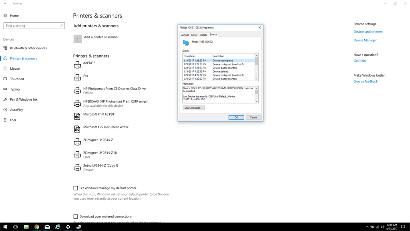Select the Microsoft XPS Document Writer icon

click(77, 129)
